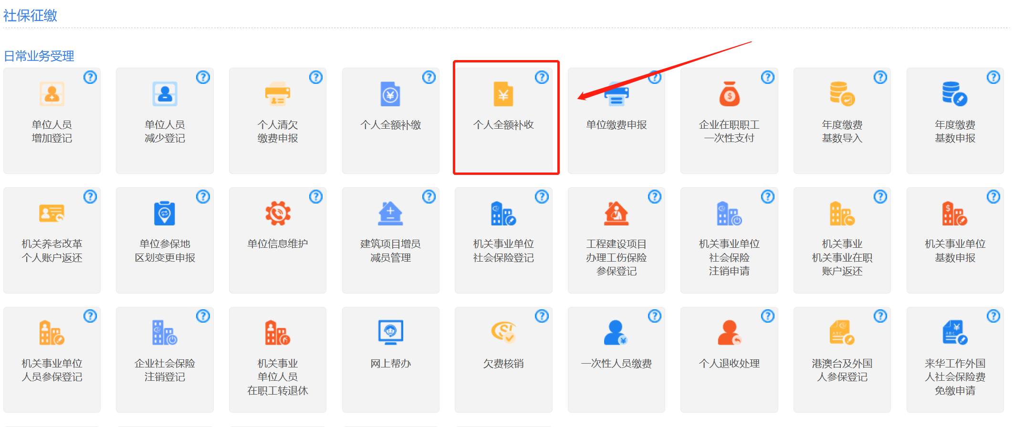
Task: Open the 单位缴费申报 text link
Action: click(616, 125)
